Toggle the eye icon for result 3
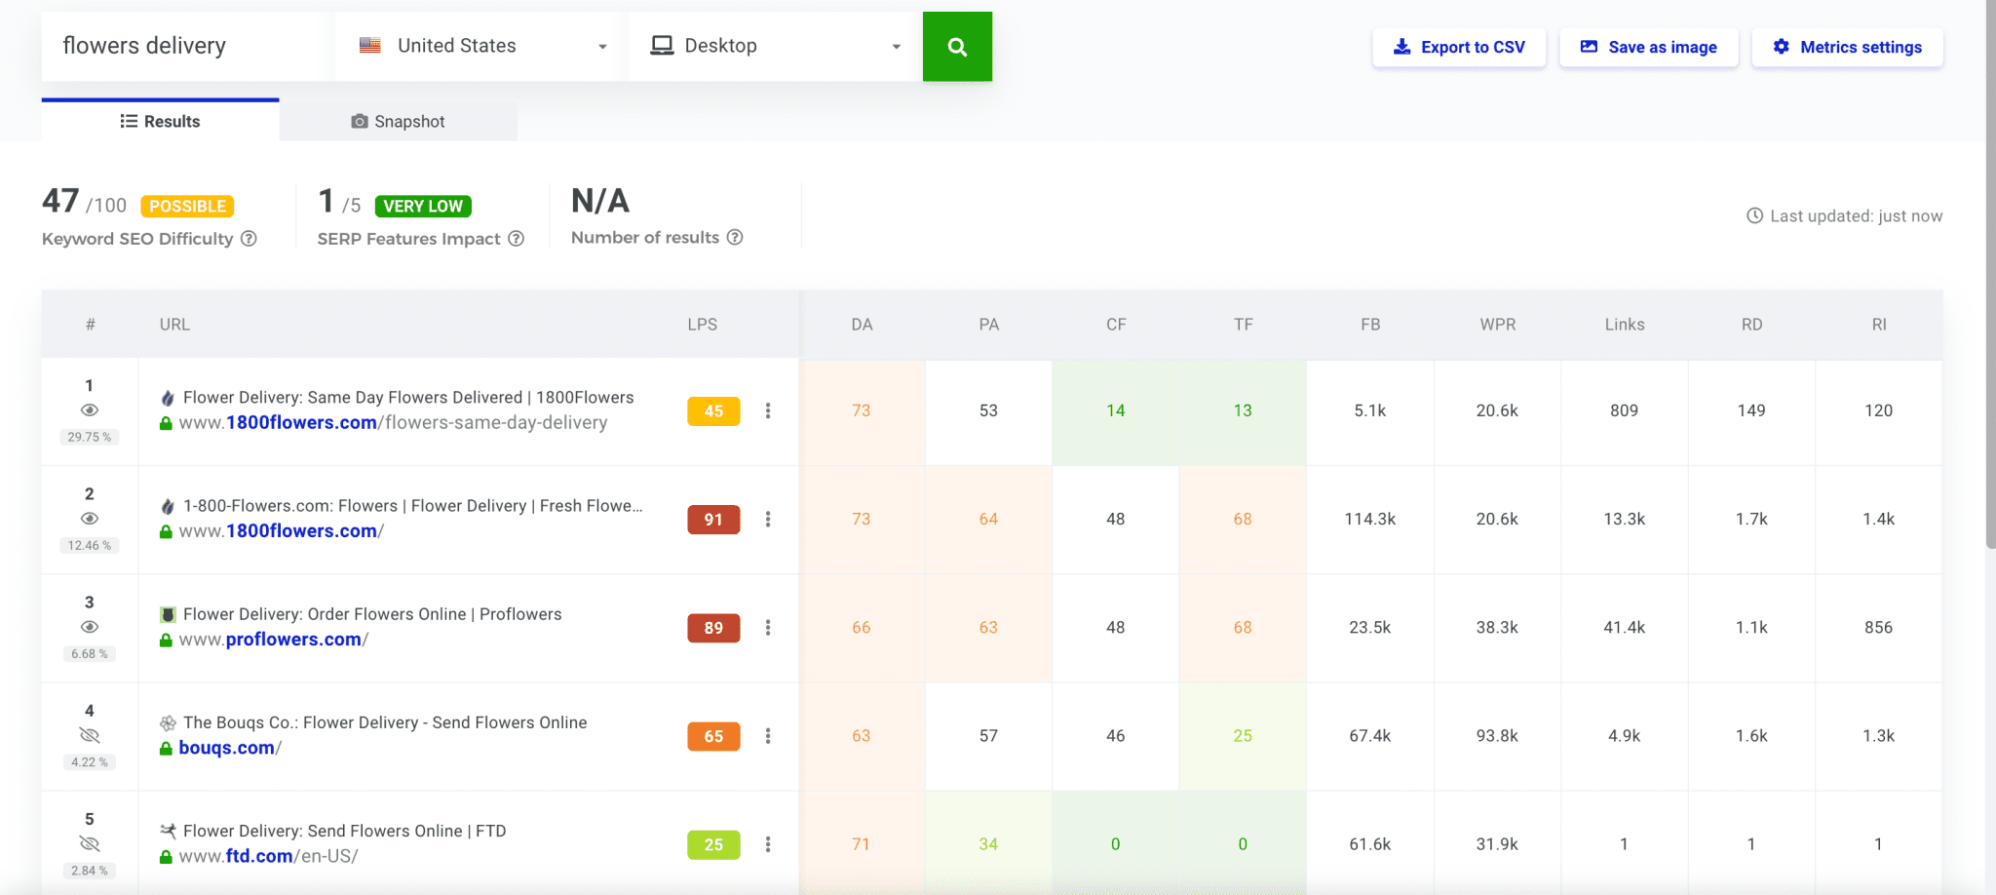Image resolution: width=1996 pixels, height=895 pixels. (90, 627)
